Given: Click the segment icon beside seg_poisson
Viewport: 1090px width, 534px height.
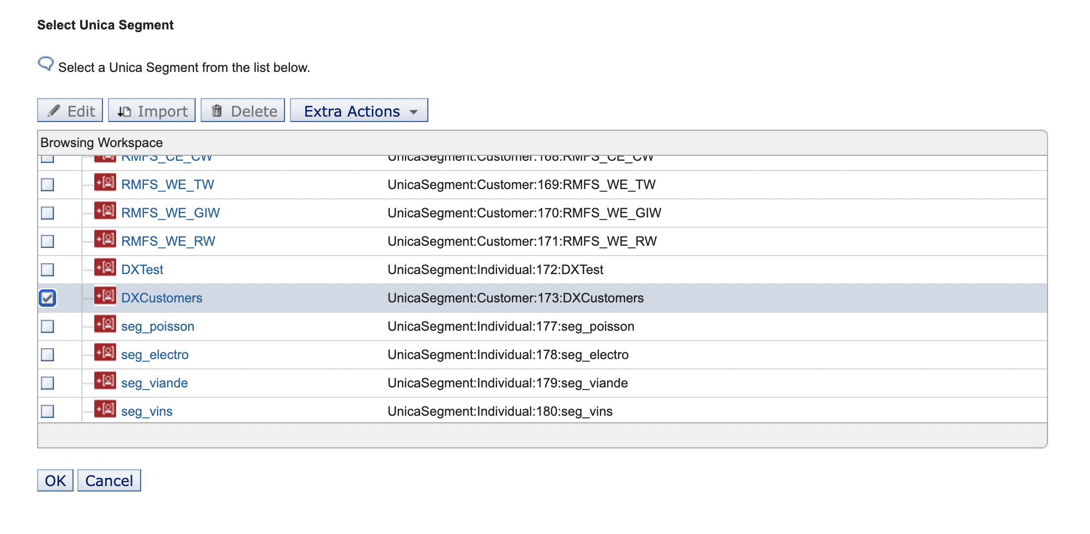Looking at the screenshot, I should point(105,324).
